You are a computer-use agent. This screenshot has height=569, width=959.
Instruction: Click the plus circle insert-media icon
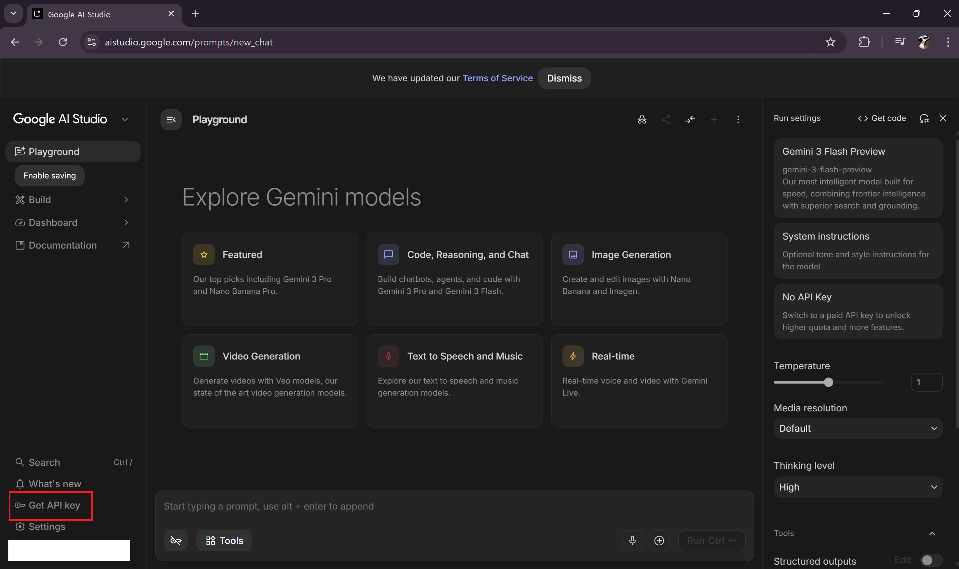(x=659, y=540)
